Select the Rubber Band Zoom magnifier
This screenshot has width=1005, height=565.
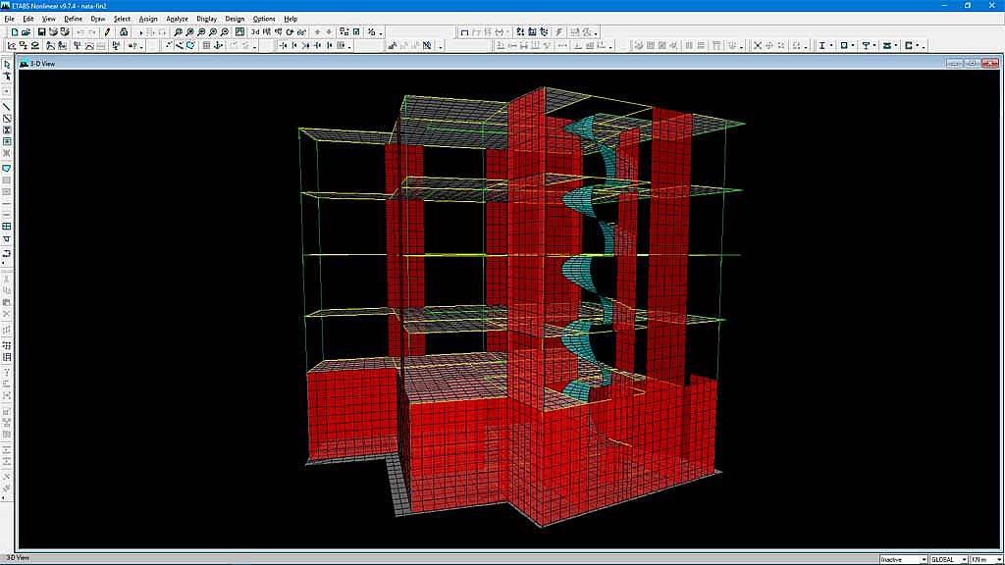[178, 31]
